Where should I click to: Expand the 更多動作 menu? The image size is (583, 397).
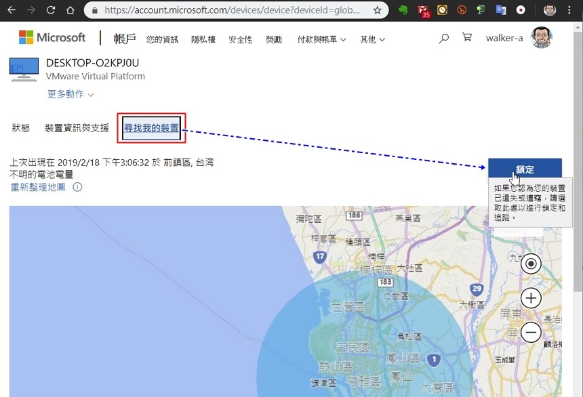coord(71,94)
